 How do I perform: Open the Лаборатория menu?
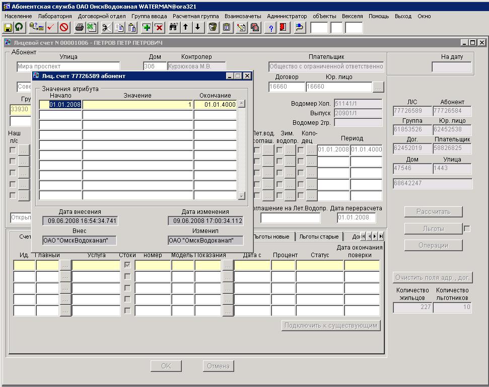(55, 16)
